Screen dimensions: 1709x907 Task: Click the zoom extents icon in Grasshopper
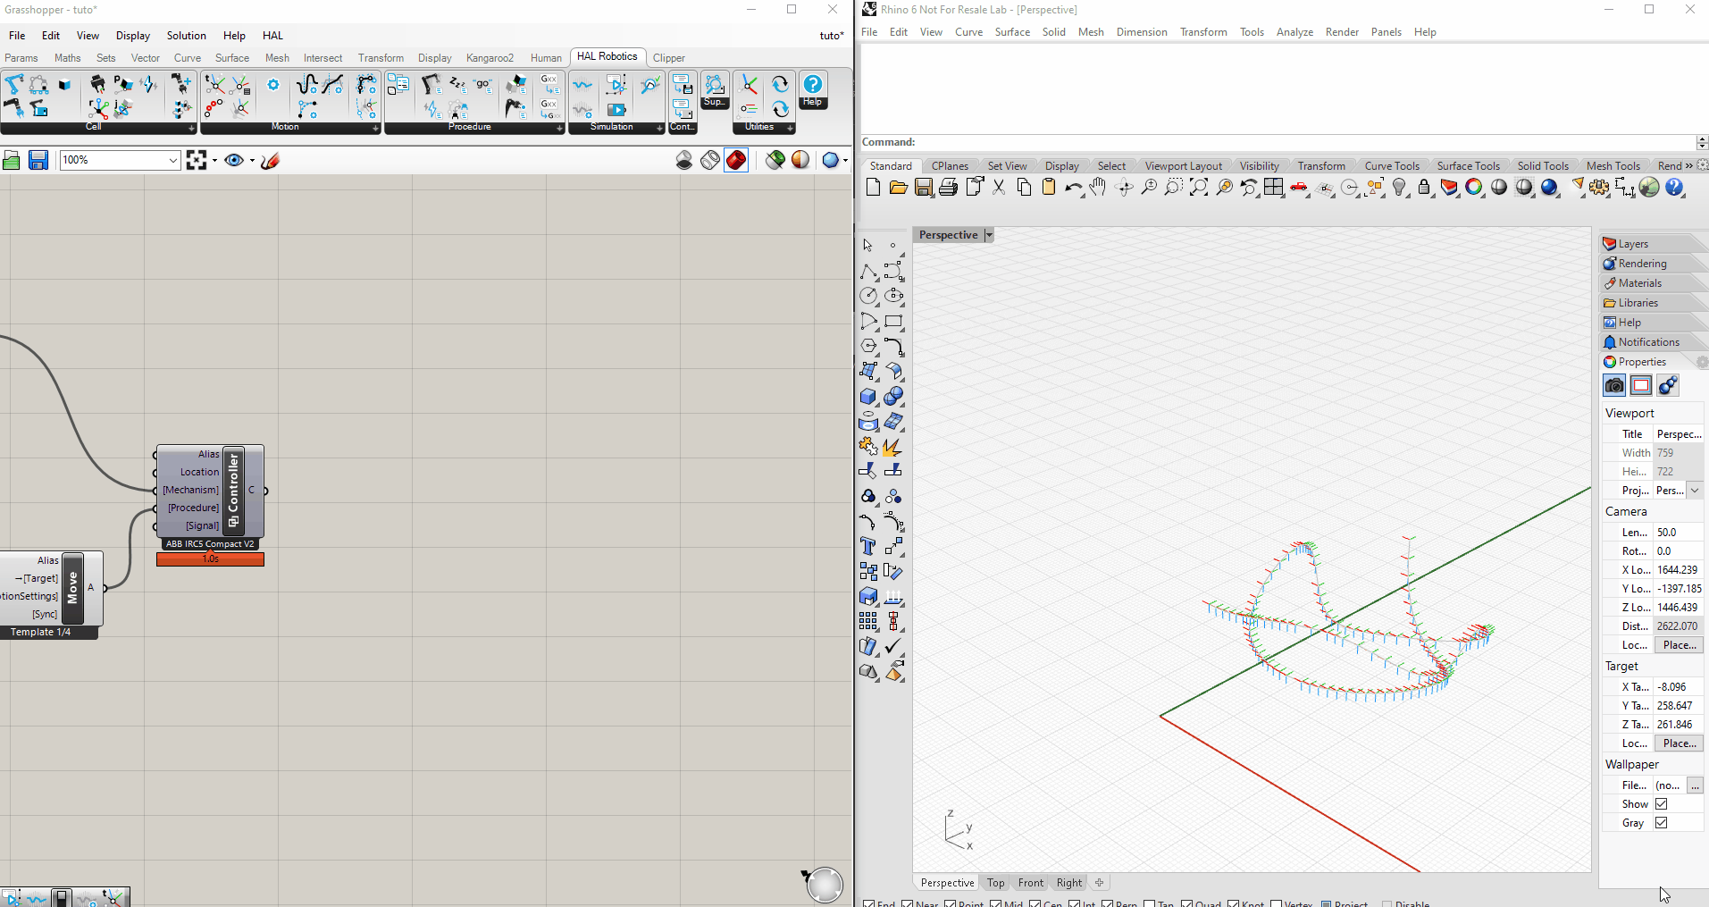[197, 160]
